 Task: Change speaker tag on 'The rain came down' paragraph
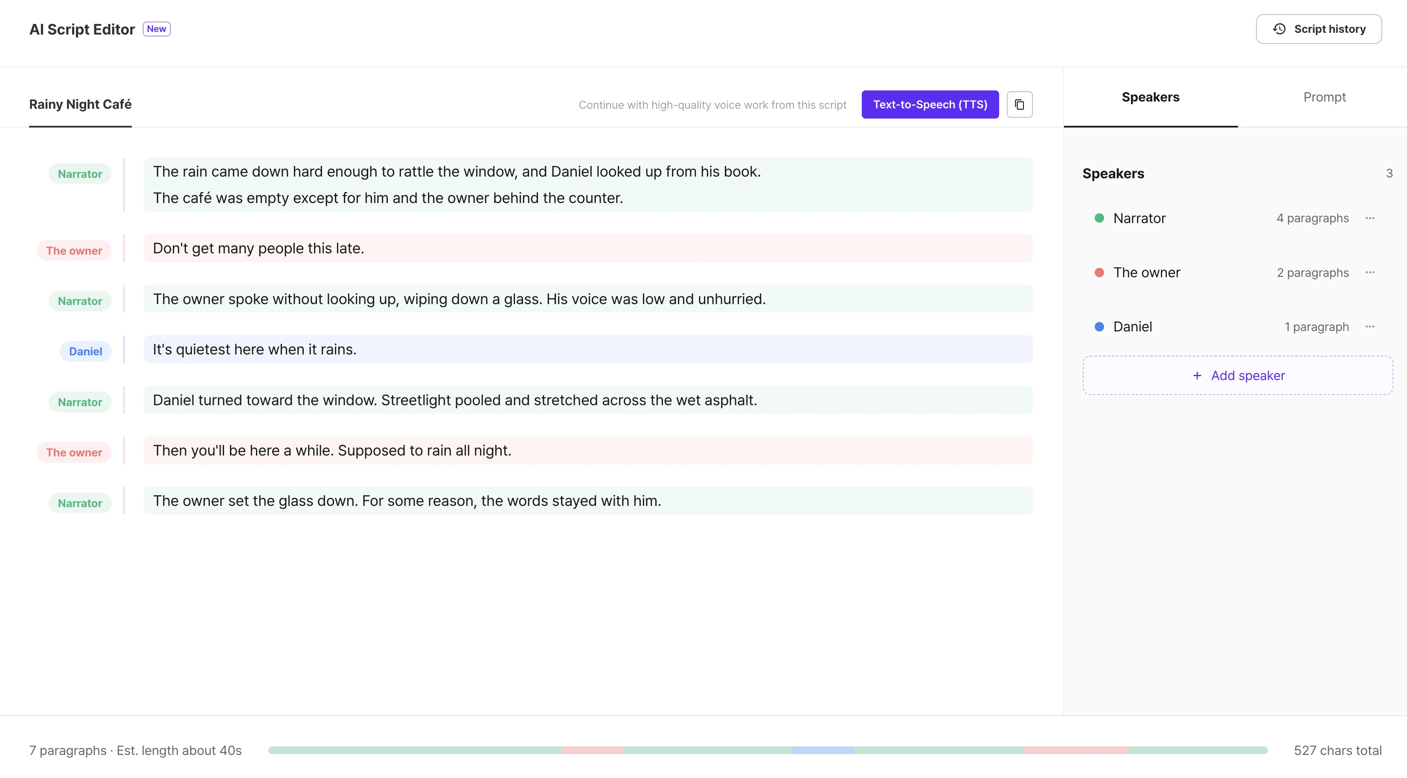[80, 174]
